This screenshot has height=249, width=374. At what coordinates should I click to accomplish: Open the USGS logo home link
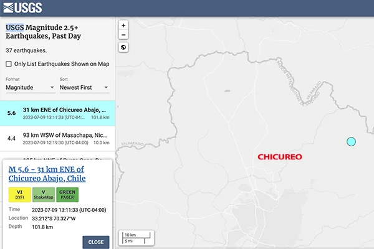(x=22, y=8)
